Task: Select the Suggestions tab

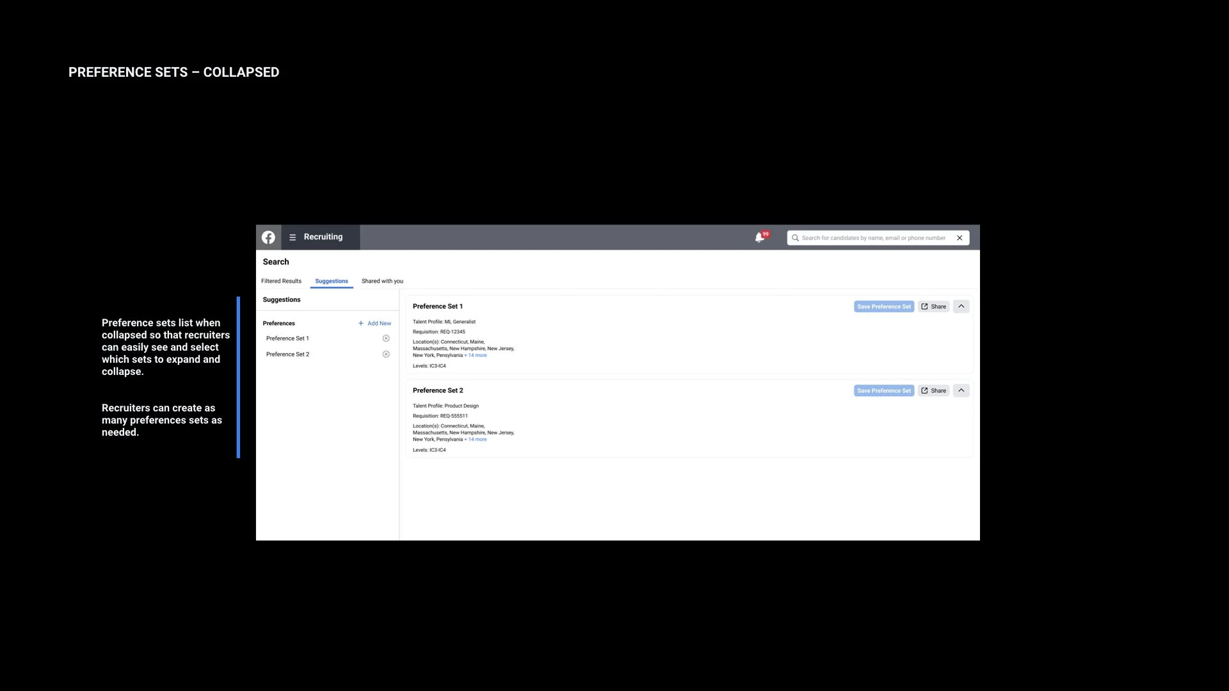Action: point(332,281)
